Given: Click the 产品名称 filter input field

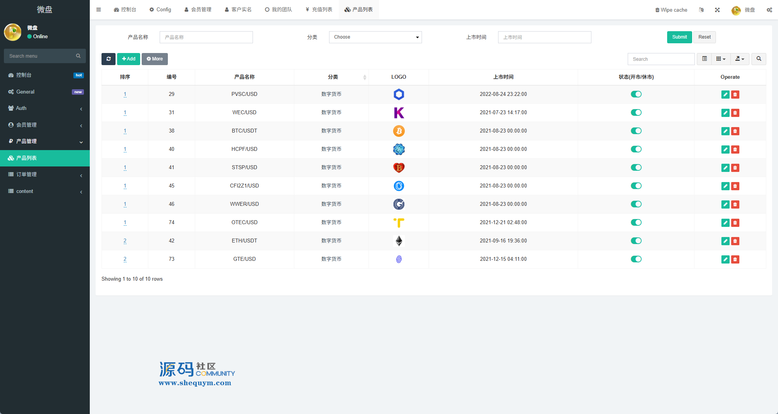Looking at the screenshot, I should pos(206,37).
